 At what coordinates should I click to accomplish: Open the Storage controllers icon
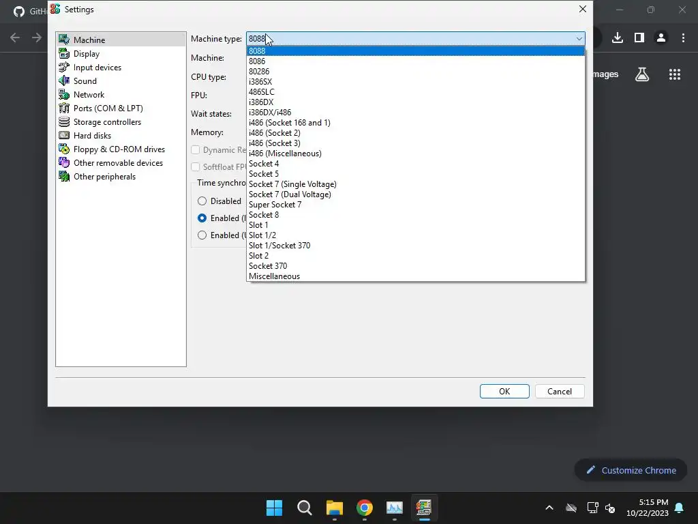(64, 121)
